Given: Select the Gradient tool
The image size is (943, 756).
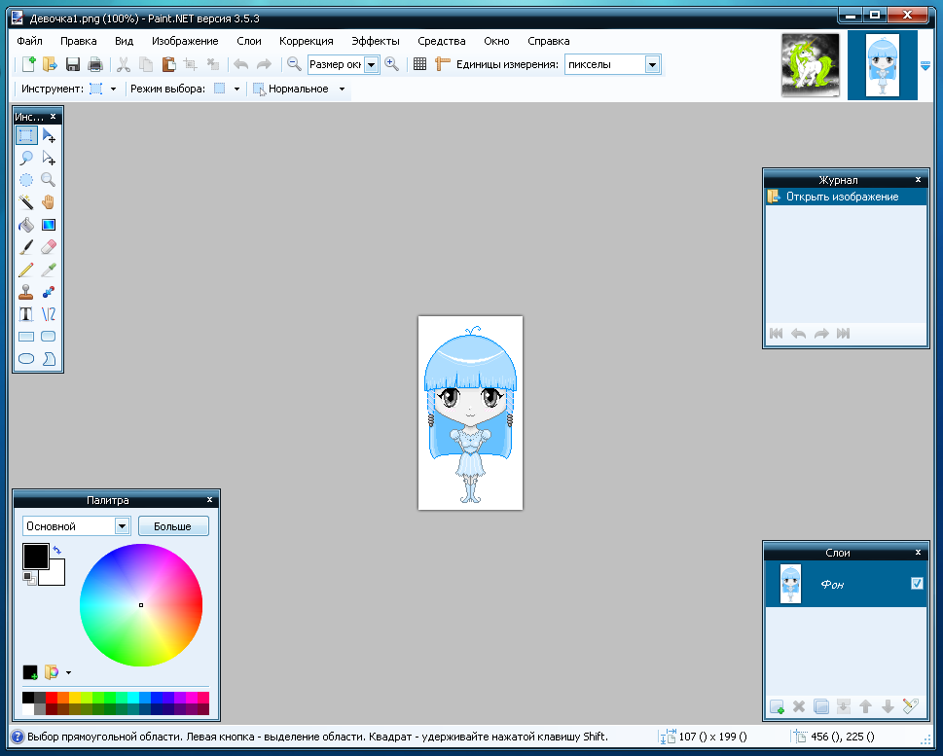Looking at the screenshot, I should coord(49,225).
